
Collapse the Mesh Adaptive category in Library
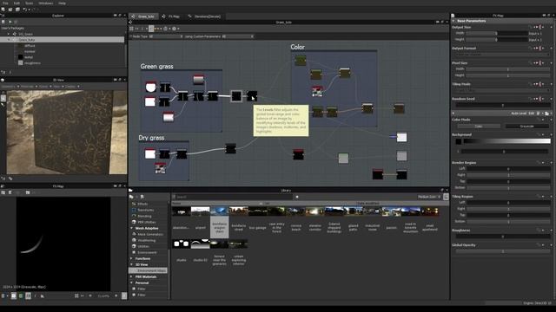click(131, 228)
